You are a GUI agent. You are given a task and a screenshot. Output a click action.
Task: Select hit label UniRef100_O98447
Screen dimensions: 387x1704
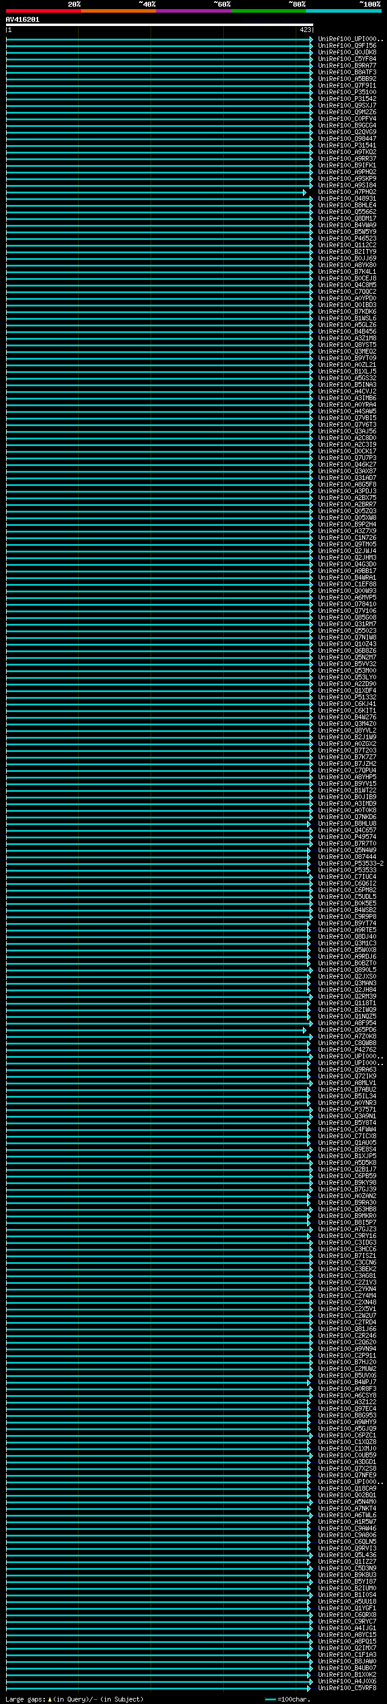tap(347, 139)
